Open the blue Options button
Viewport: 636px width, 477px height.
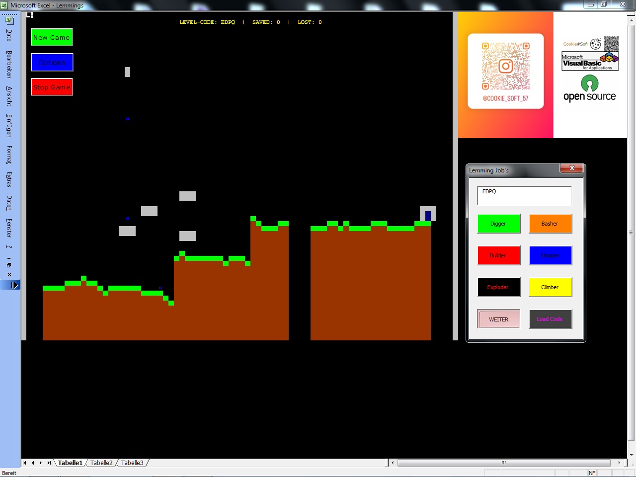pyautogui.click(x=52, y=62)
